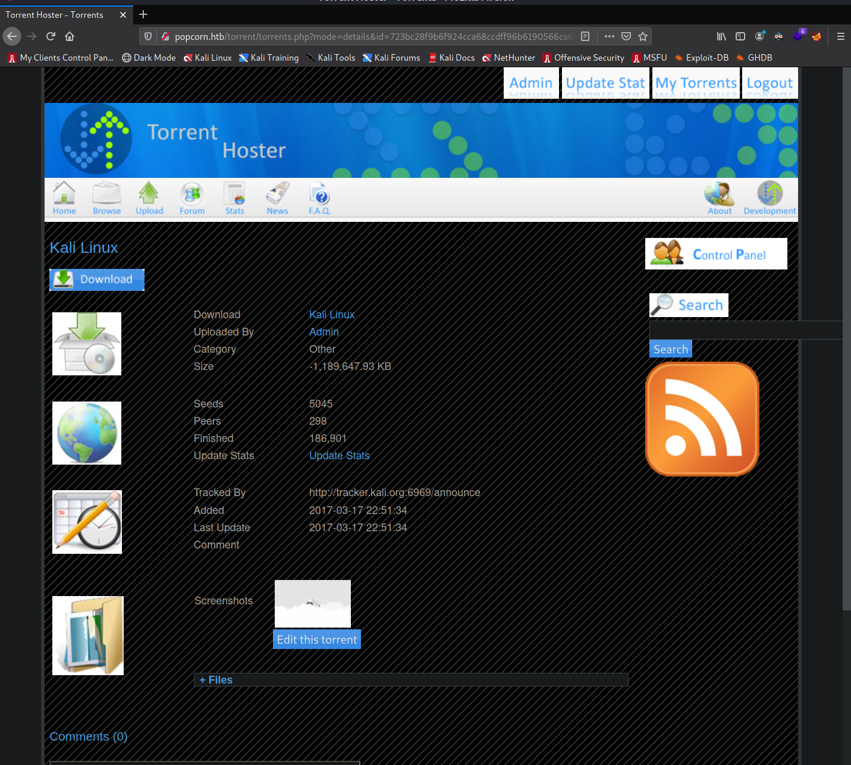Viewport: 851px width, 765px height.
Task: Click inside the search text field
Action: click(746, 330)
